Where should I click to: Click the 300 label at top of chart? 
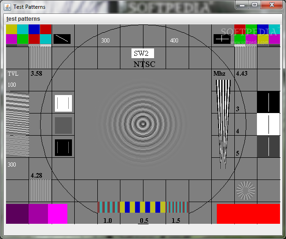(105, 40)
